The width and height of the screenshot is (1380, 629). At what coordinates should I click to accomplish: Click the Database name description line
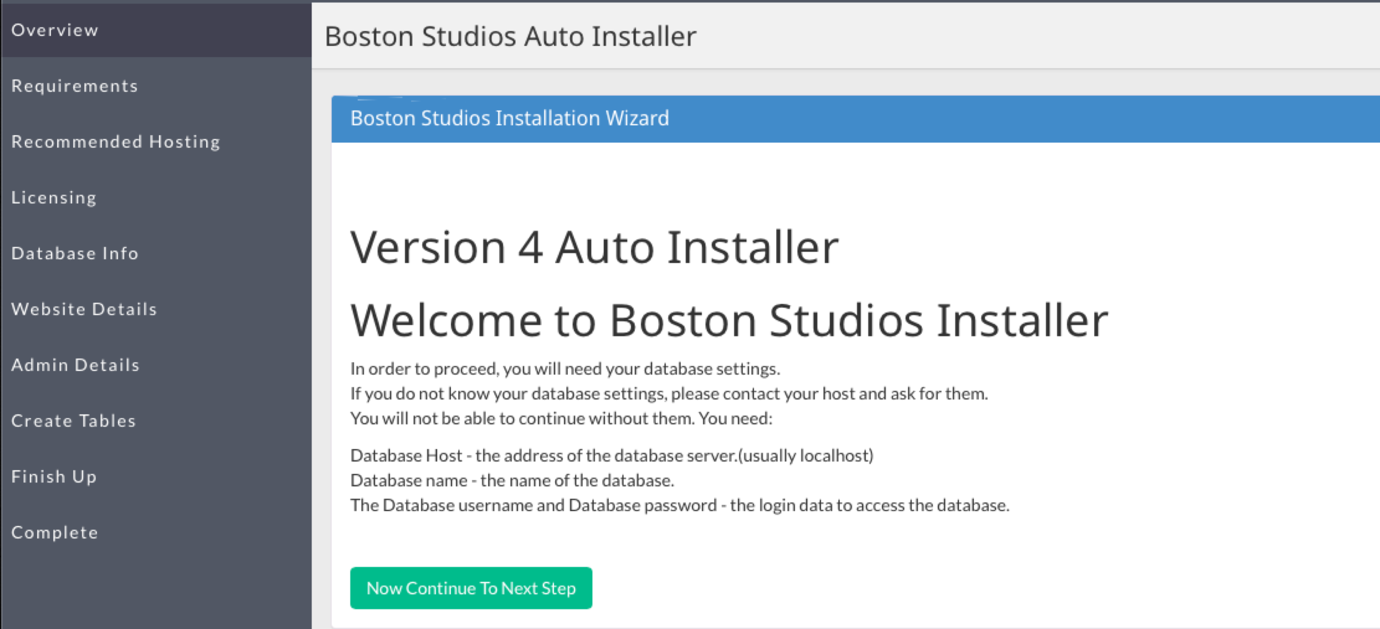tap(512, 480)
